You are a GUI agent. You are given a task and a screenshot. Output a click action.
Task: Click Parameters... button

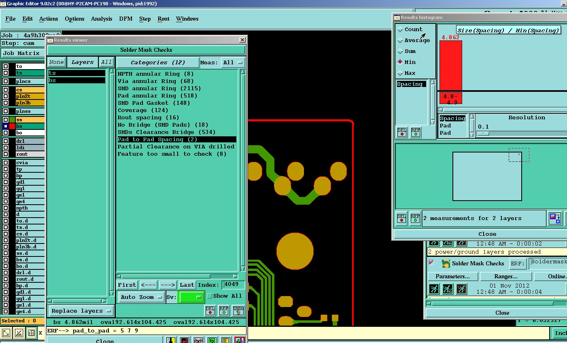point(453,277)
